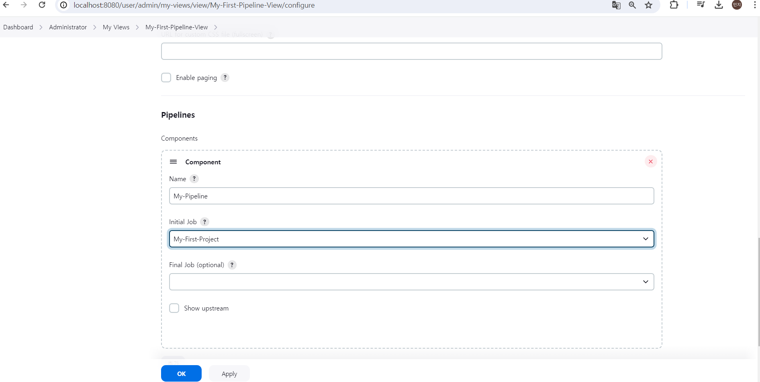Open the browser three-dot menu
Viewport: 760px width, 382px height.
pos(755,5)
